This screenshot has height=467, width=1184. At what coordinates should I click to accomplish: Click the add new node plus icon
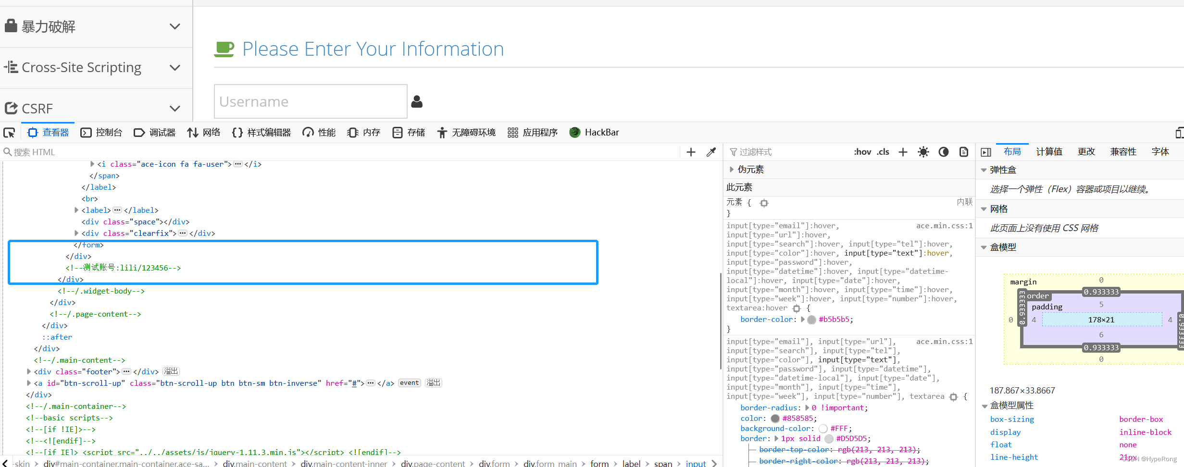click(x=691, y=152)
